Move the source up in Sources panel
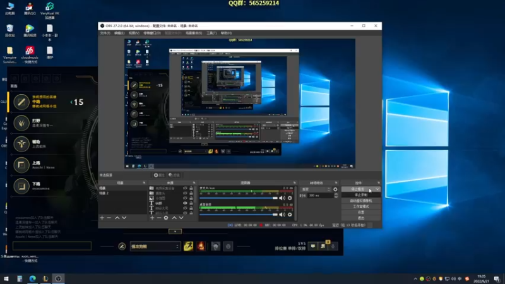Viewport: 505px width, 284px height. [174, 218]
